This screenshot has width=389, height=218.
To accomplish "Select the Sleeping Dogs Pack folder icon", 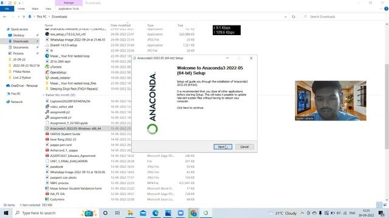I will [47, 88].
